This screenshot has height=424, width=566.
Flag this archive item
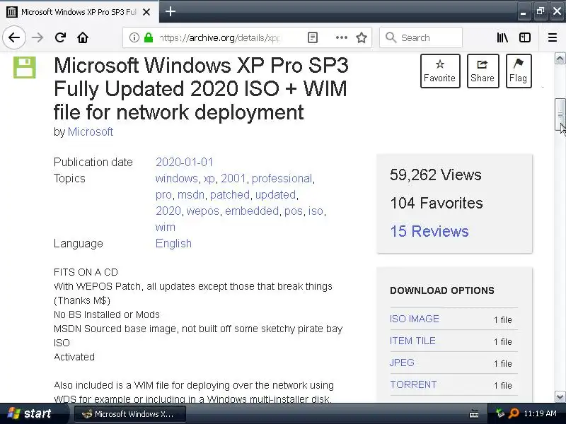pos(519,71)
